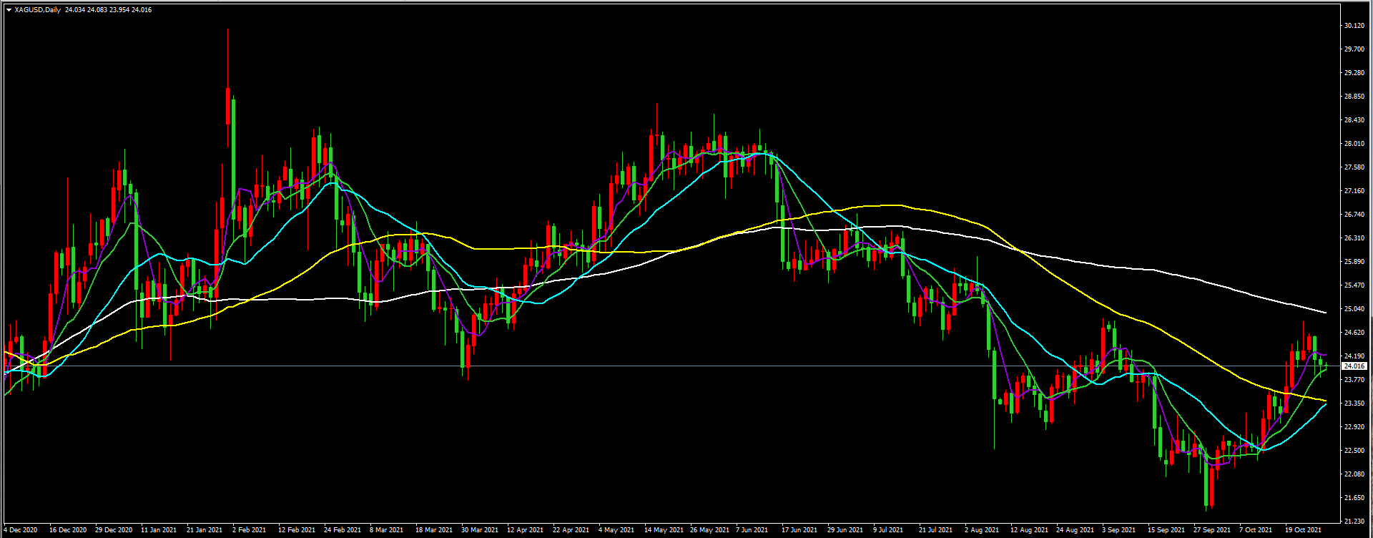This screenshot has width=1373, height=538.
Task: Click the 7 Jun 2021 date label
Action: click(x=752, y=530)
